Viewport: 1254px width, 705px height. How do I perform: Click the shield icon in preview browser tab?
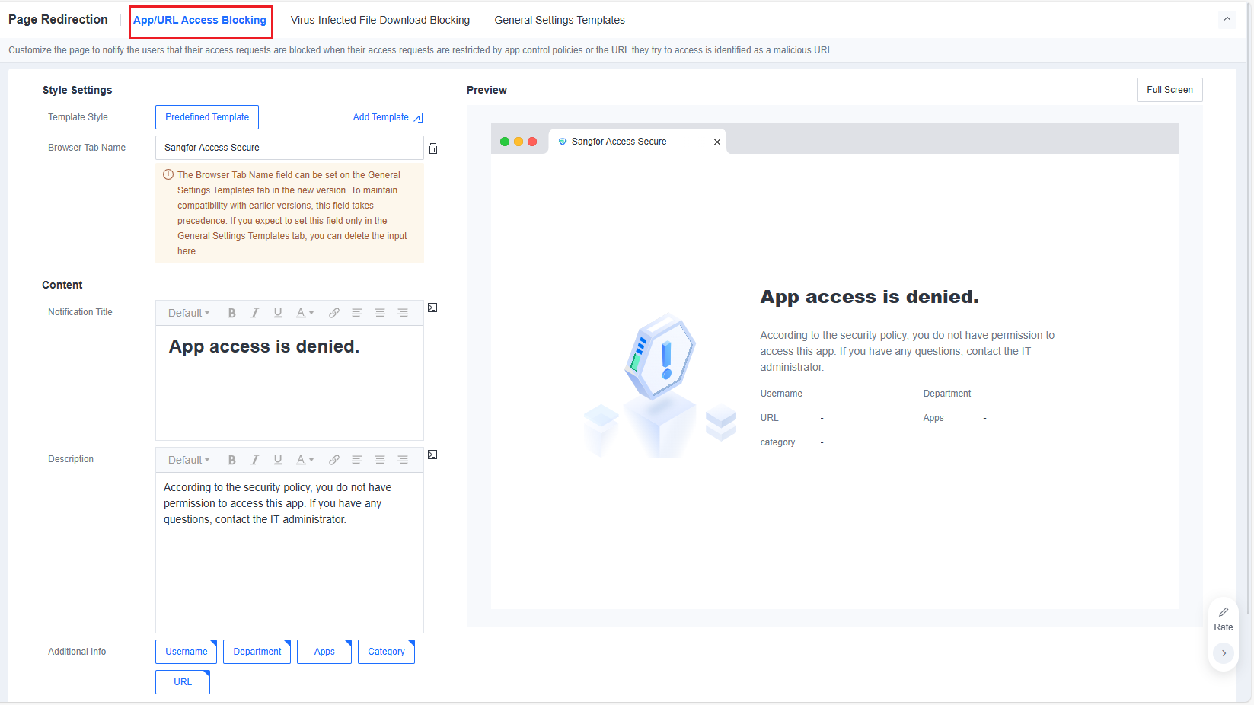click(563, 142)
